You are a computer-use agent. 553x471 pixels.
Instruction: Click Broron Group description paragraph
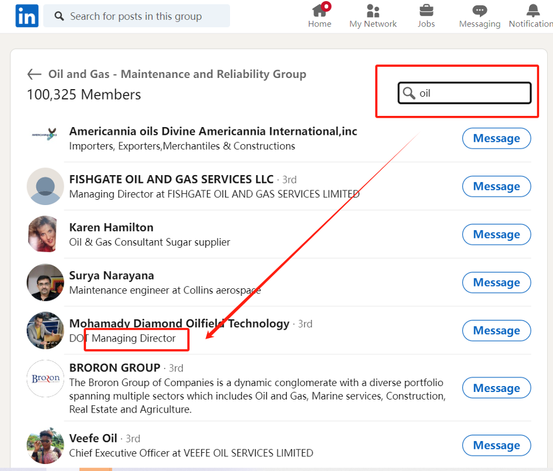coord(257,396)
